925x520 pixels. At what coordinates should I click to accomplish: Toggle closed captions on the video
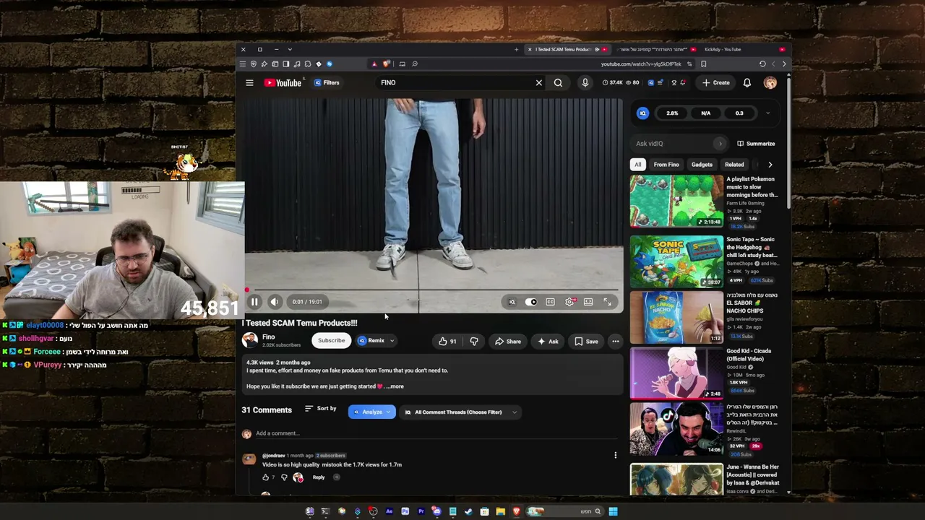click(x=550, y=302)
